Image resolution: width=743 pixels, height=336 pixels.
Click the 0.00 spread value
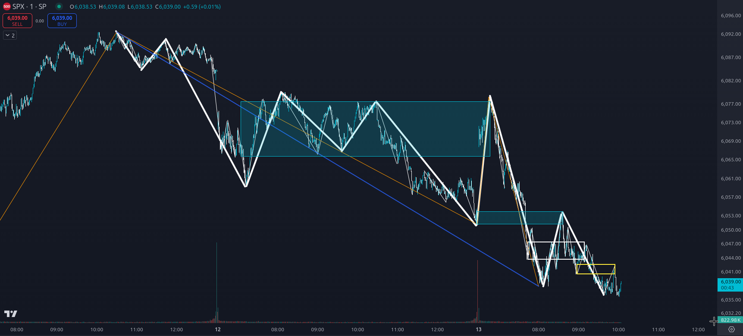[x=40, y=21]
